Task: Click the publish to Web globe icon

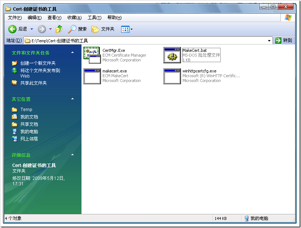Action: coord(15,71)
